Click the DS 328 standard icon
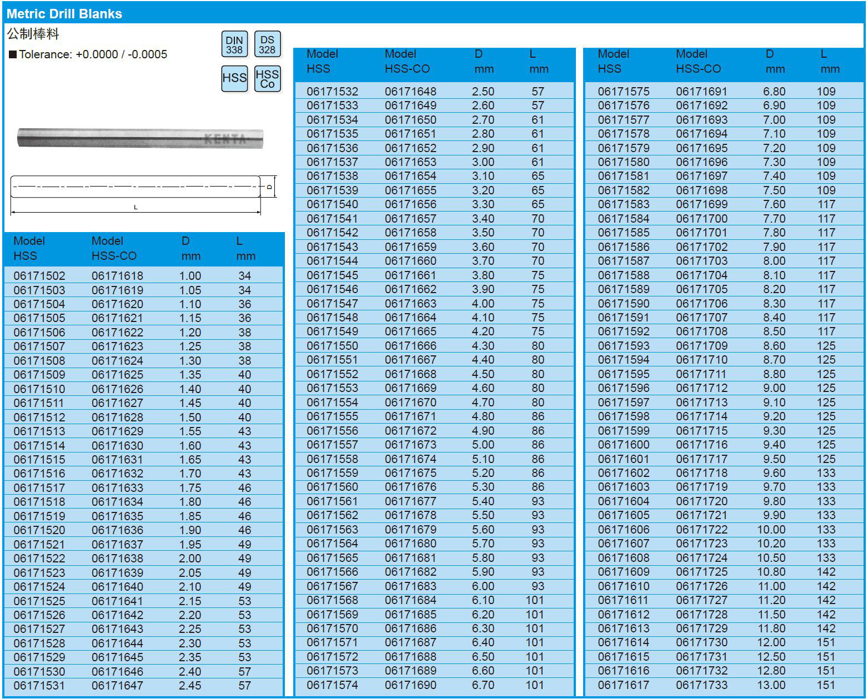868x699 pixels. (267, 44)
